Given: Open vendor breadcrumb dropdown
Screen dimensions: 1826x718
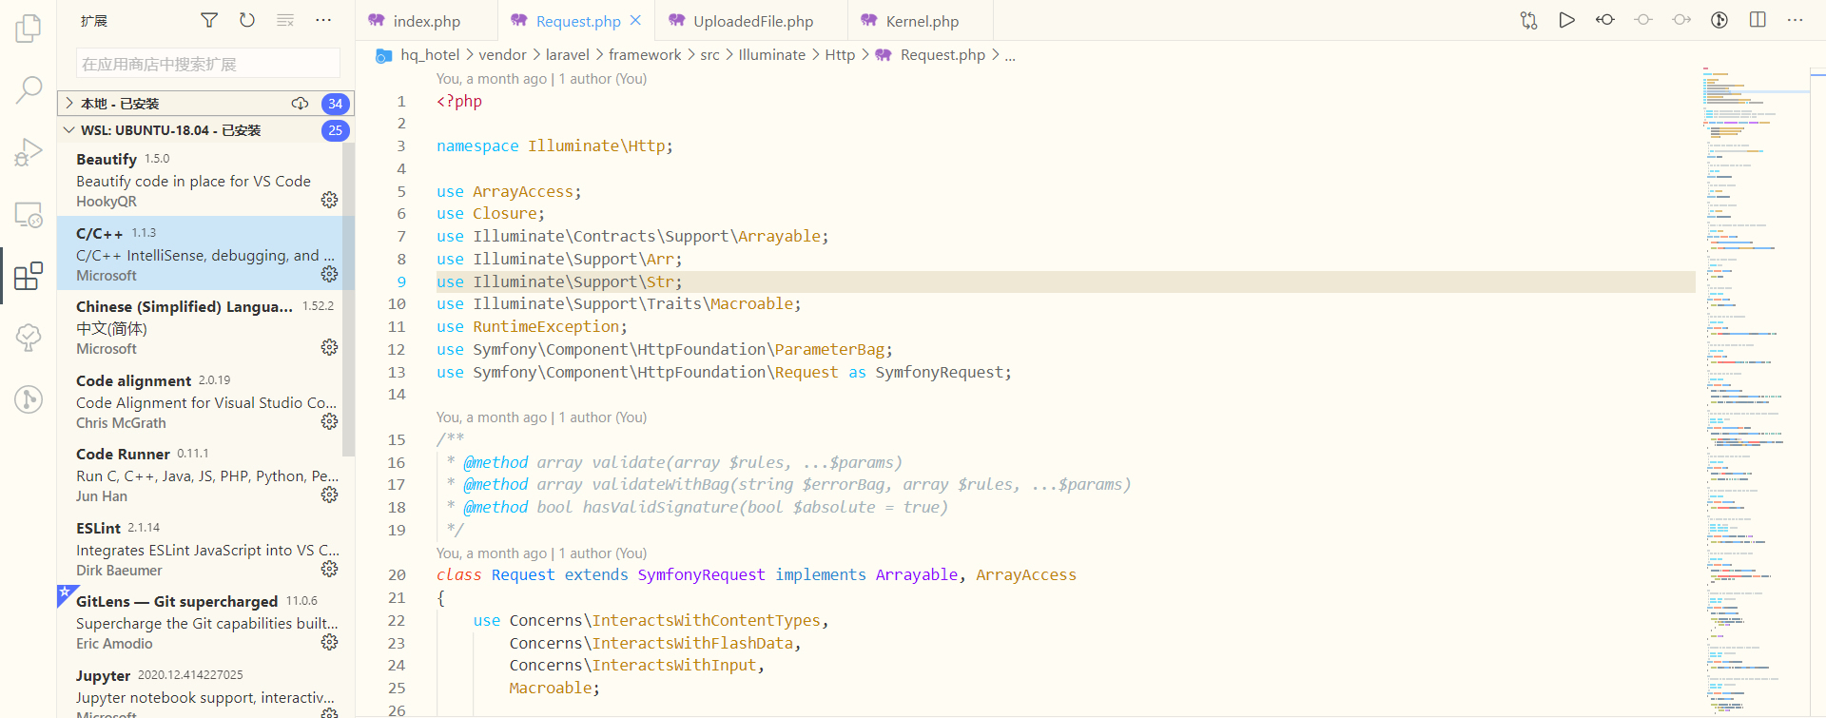Looking at the screenshot, I should pyautogui.click(x=502, y=55).
